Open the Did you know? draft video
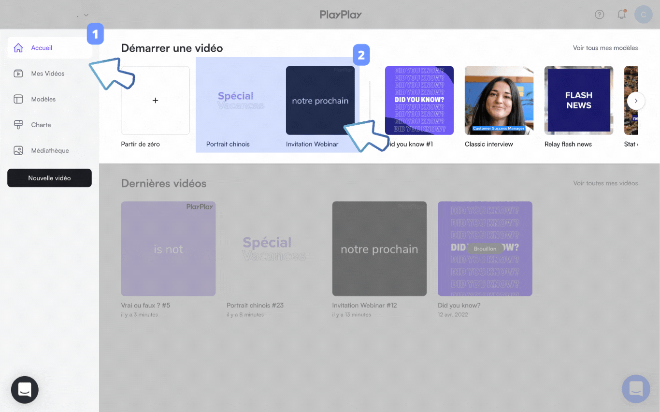 click(485, 249)
